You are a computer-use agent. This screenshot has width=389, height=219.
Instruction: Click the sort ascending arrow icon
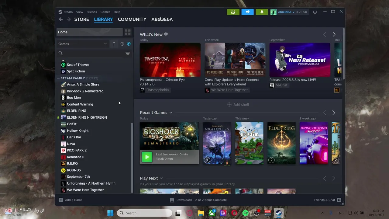pyautogui.click(x=114, y=44)
